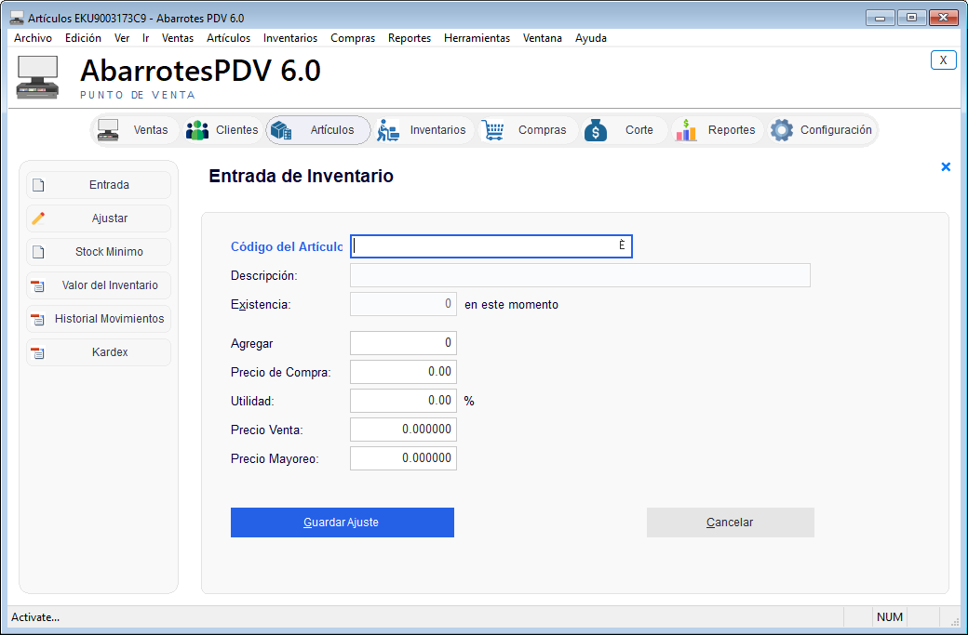Minimize the Abarrotes PDV window

[x=881, y=18]
